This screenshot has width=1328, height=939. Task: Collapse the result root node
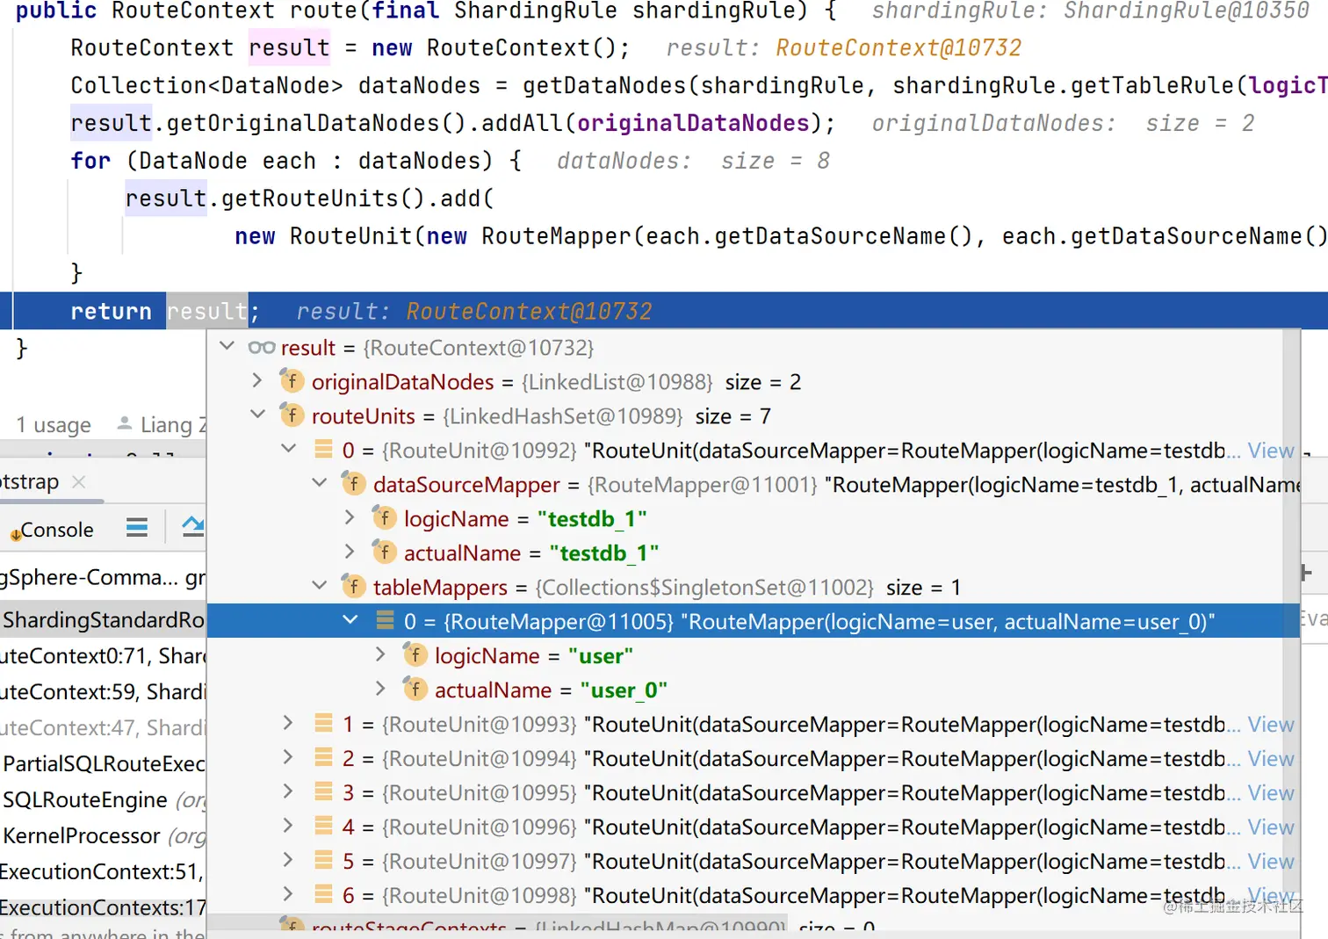227,346
